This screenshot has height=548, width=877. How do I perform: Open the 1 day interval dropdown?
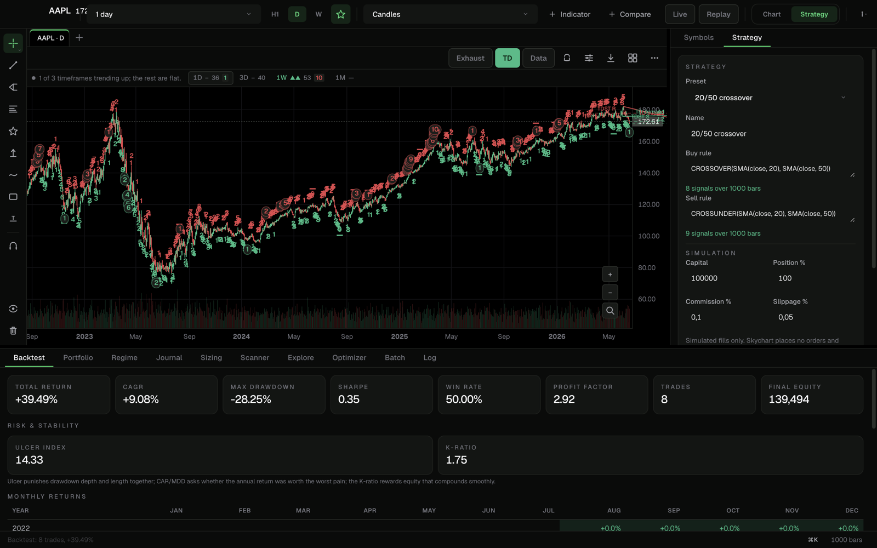[173, 14]
